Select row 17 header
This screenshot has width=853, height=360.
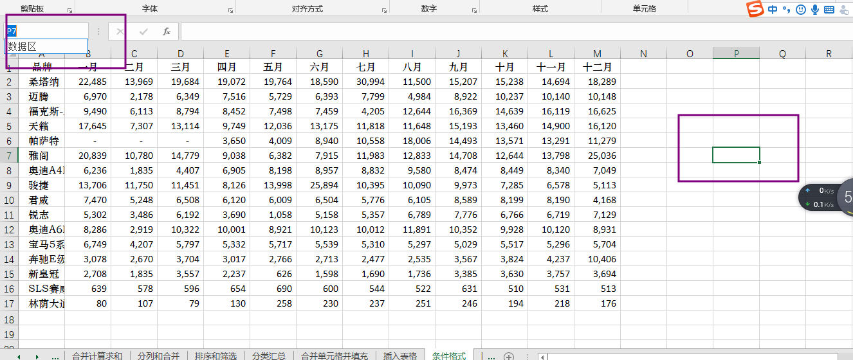click(9, 303)
